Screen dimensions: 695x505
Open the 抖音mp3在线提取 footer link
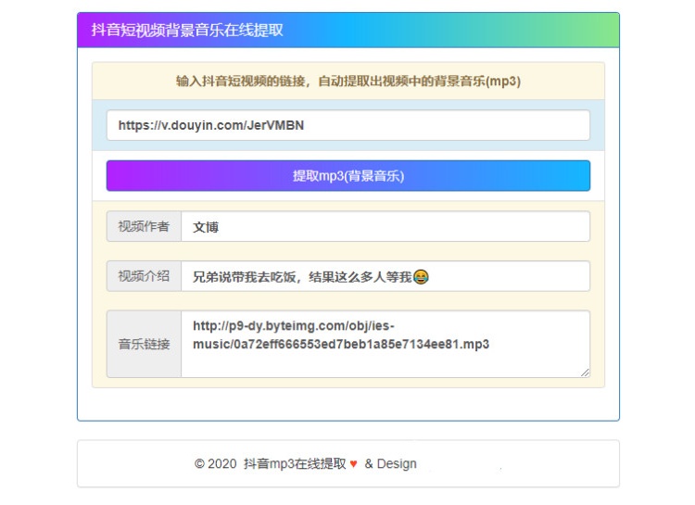pos(294,464)
